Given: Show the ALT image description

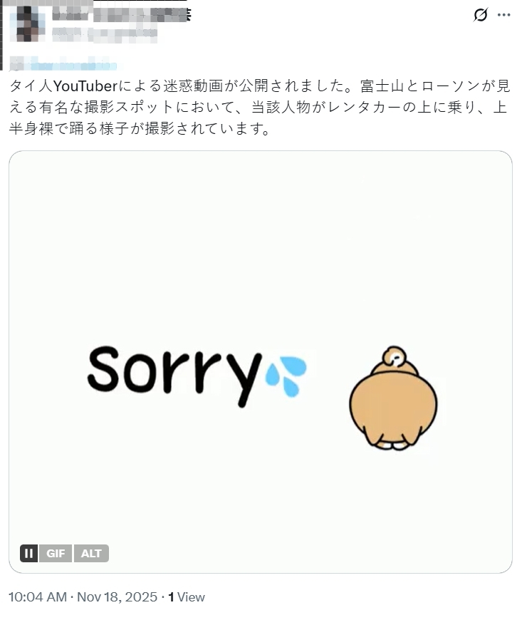Looking at the screenshot, I should point(91,553).
